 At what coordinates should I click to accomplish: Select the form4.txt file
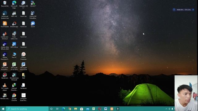(24, 45)
